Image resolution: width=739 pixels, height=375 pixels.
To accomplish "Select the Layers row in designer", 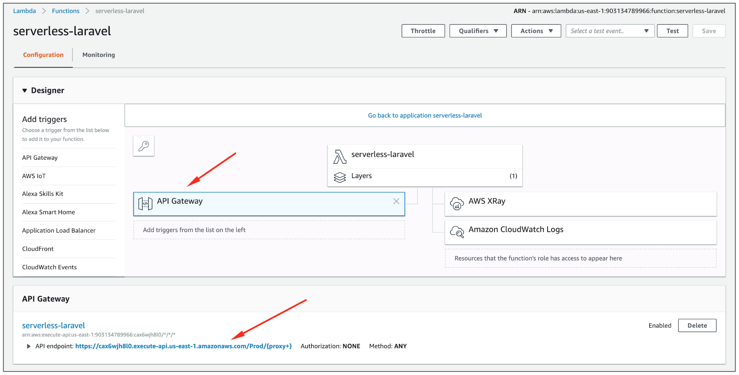I will click(425, 177).
